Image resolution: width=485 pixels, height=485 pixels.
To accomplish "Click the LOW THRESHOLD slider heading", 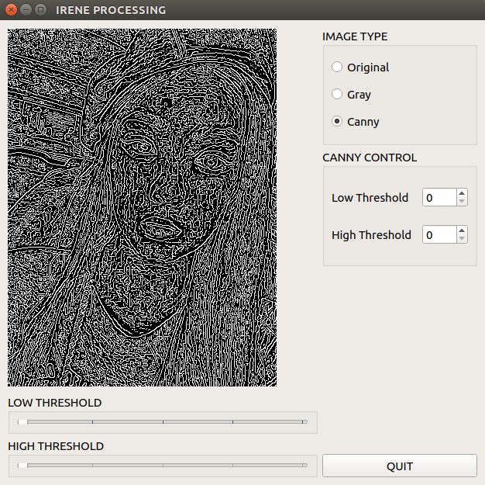I will [55, 403].
